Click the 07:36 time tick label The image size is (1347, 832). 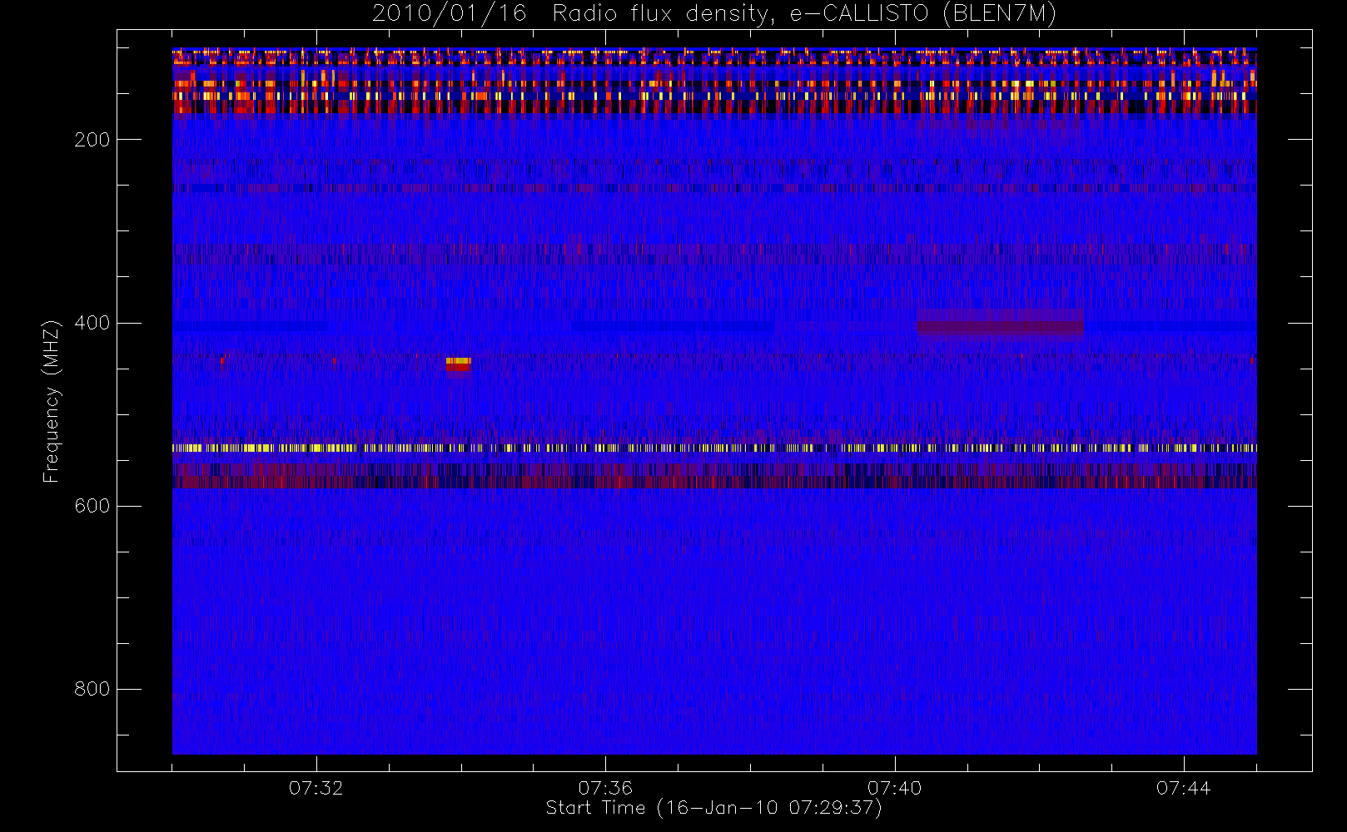tap(605, 788)
